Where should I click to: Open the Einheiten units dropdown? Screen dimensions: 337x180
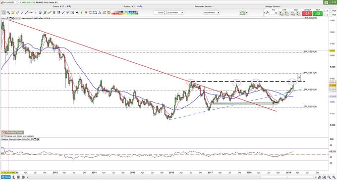click(175, 13)
